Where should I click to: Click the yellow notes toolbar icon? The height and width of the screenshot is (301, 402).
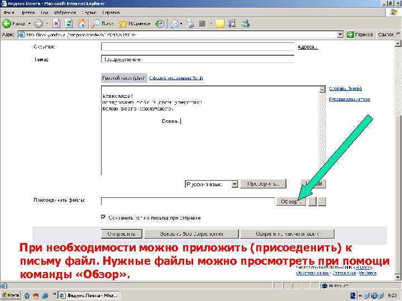[x=220, y=23]
